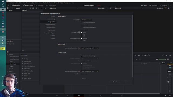Open the Media Pool panel
This screenshot has height=97, width=173.
click(16, 5)
